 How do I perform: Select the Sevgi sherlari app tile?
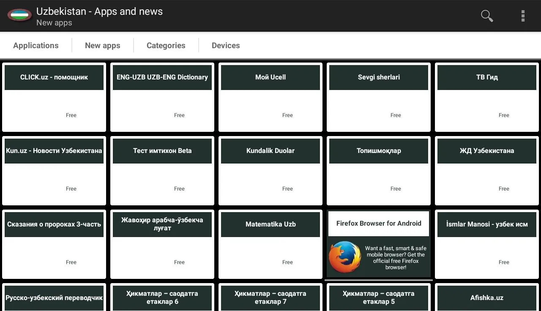379,97
